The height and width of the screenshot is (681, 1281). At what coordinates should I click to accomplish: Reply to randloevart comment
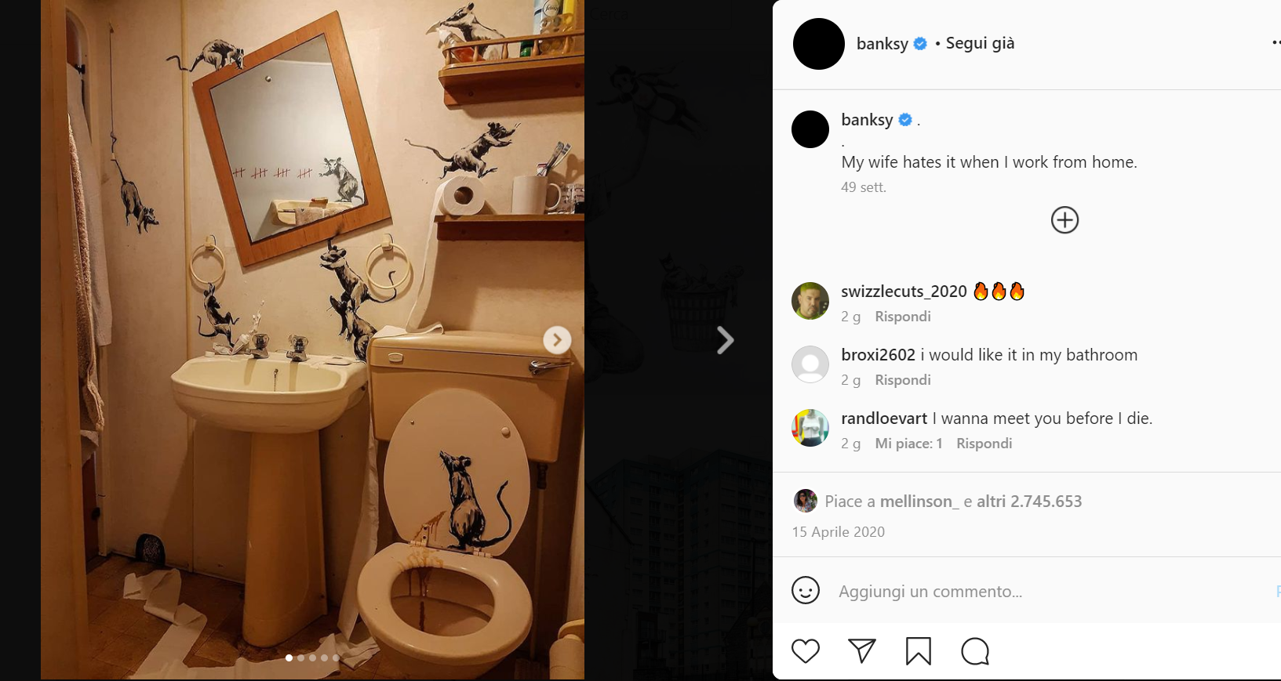pos(984,444)
